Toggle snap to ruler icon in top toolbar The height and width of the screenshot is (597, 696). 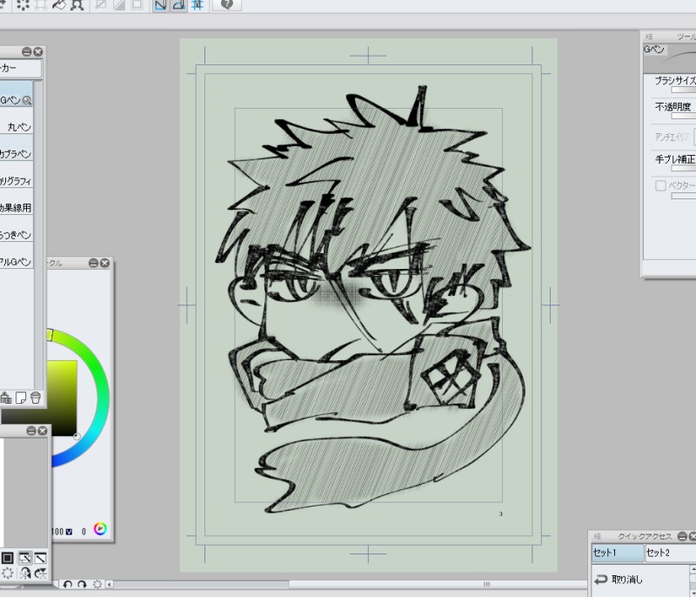coord(161,5)
